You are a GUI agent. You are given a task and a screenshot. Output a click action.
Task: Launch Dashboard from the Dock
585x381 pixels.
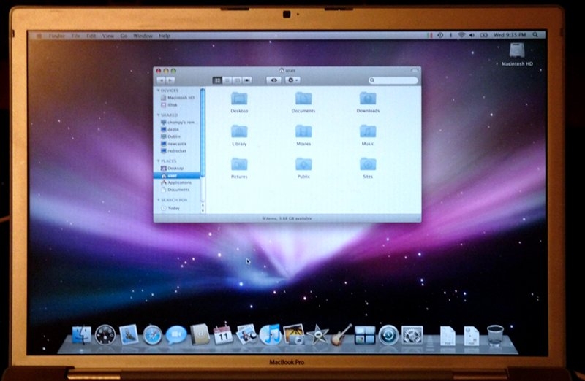tap(105, 335)
